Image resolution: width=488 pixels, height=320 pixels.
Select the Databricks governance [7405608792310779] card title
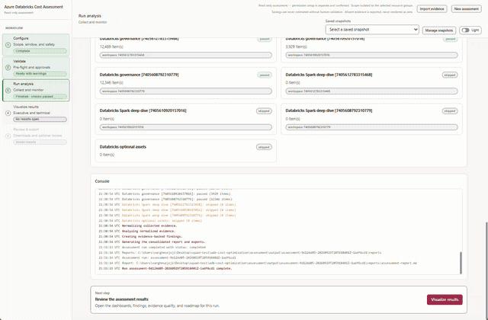(139, 75)
